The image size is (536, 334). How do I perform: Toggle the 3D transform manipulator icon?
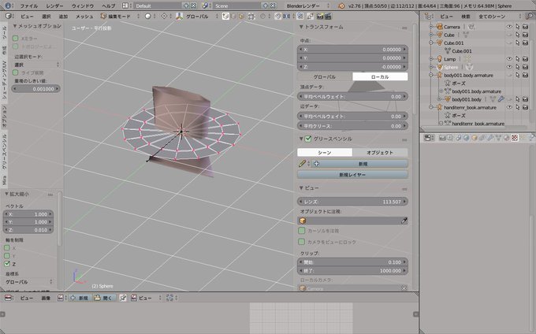(x=179, y=16)
